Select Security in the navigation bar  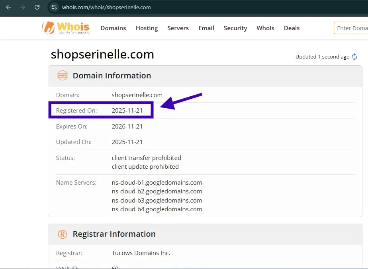tap(235, 28)
